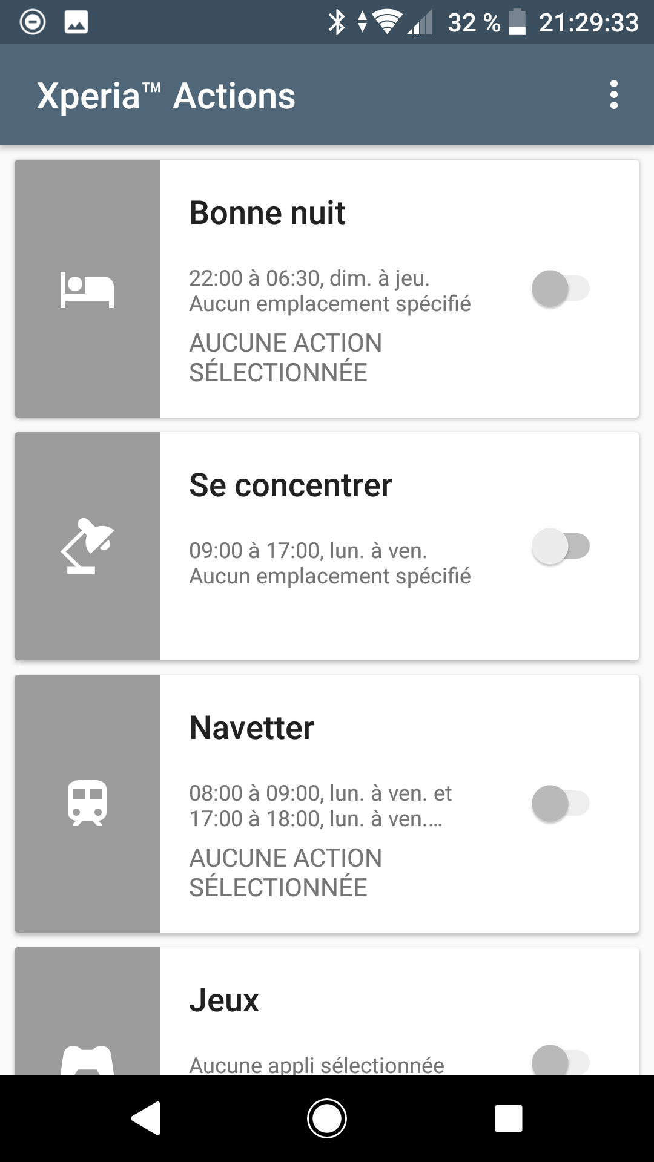Screen dimensions: 654x1162
Task: Open recent apps with square button
Action: [508, 1118]
